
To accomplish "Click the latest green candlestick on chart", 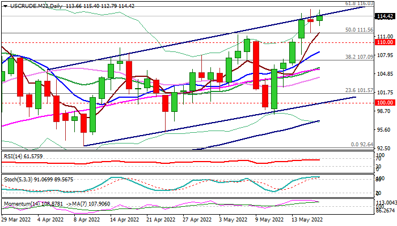I will 320,18.
